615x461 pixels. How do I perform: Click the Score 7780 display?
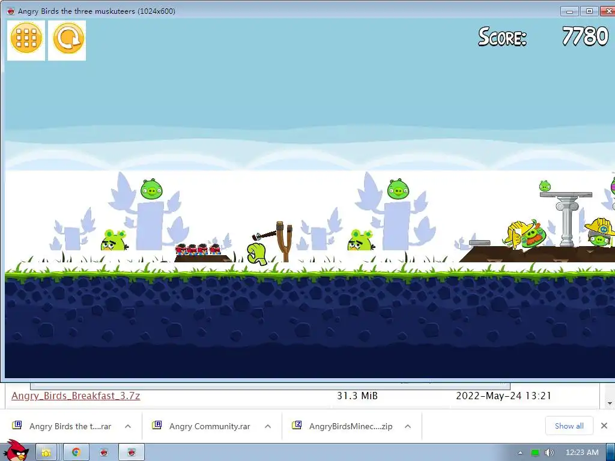543,37
